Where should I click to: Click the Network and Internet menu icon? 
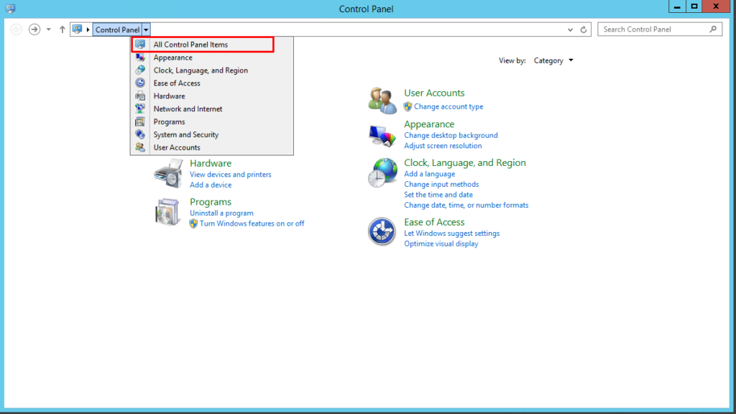pyautogui.click(x=140, y=109)
